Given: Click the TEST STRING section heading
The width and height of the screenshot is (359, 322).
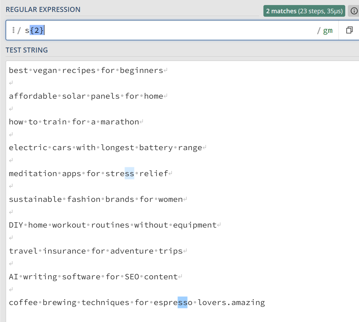Looking at the screenshot, I should pyautogui.click(x=27, y=50).
